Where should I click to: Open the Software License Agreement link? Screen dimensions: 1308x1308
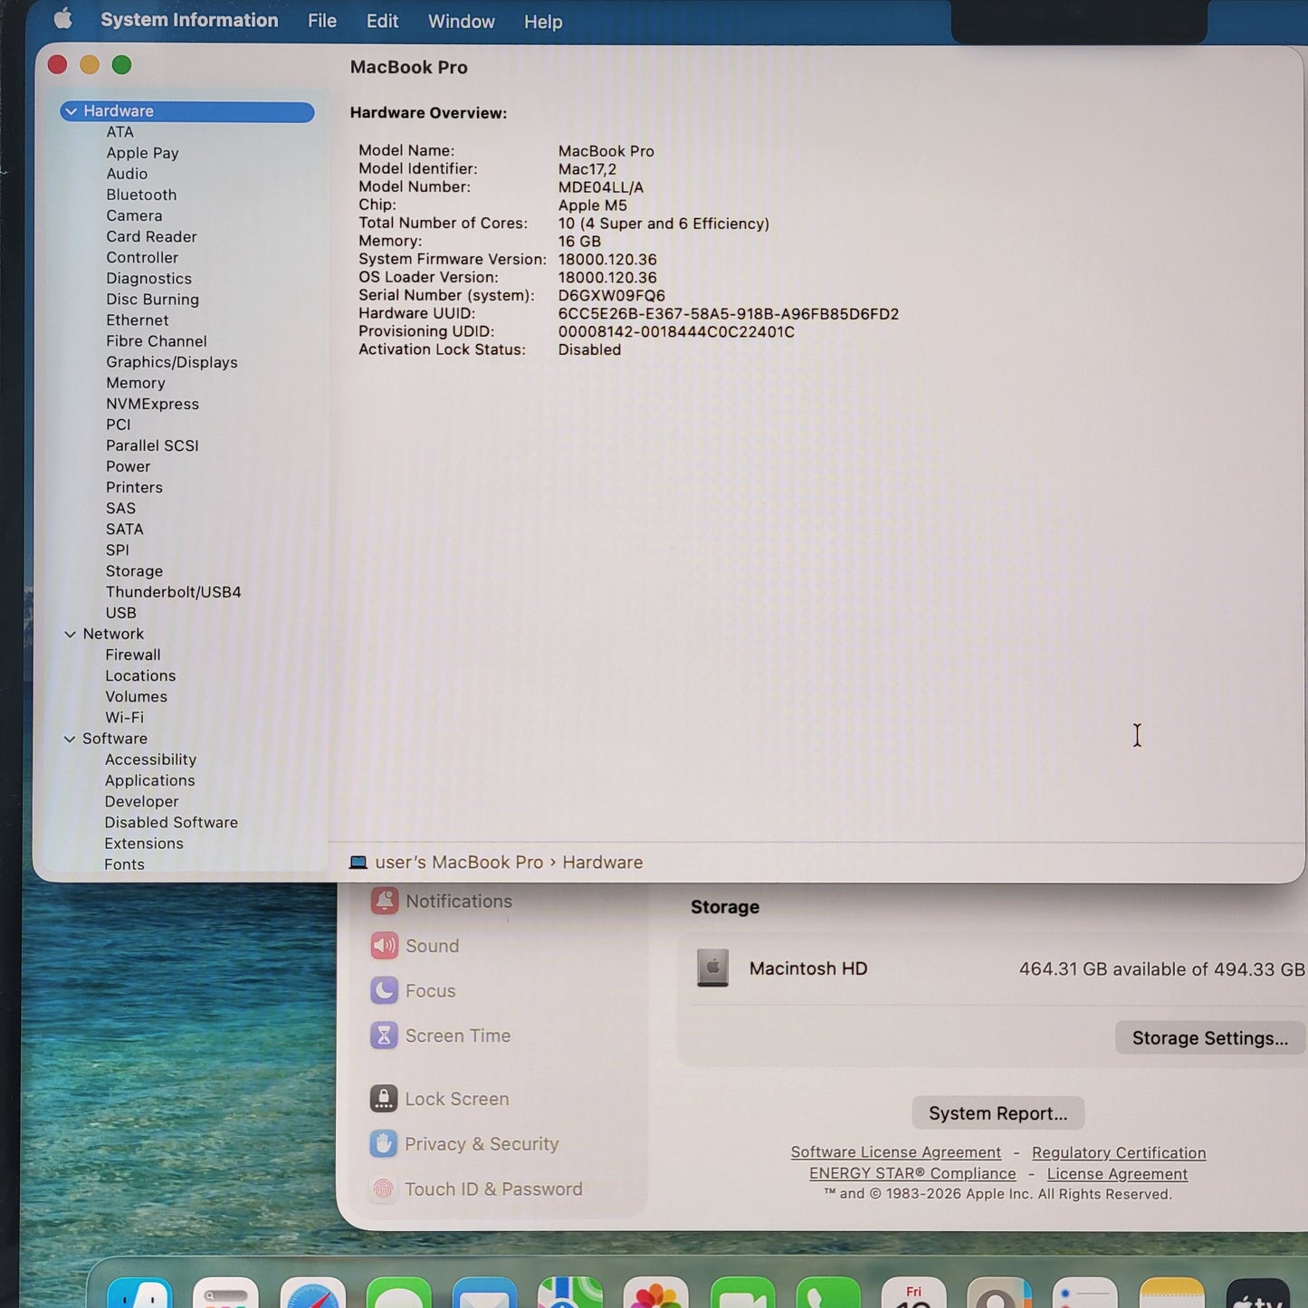895,1152
